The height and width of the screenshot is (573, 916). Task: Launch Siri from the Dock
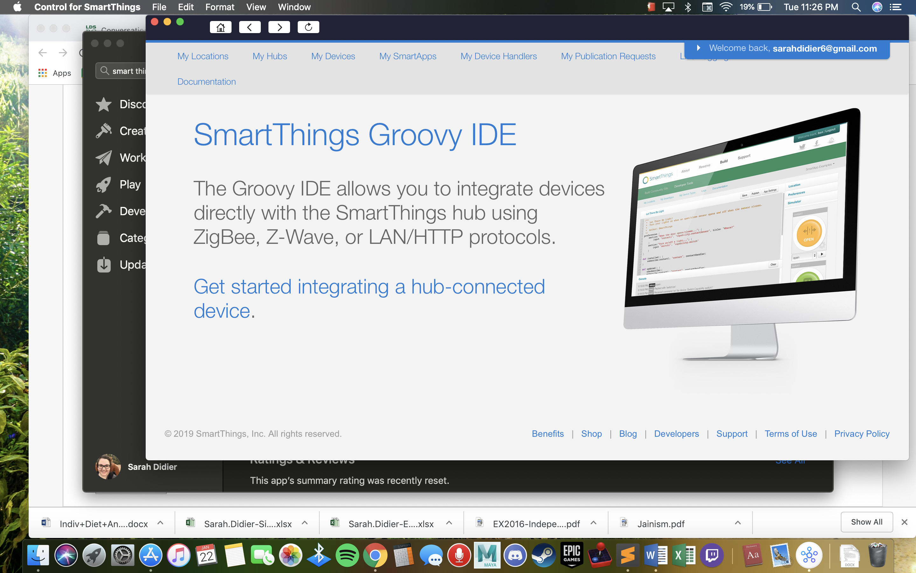pyautogui.click(x=66, y=555)
